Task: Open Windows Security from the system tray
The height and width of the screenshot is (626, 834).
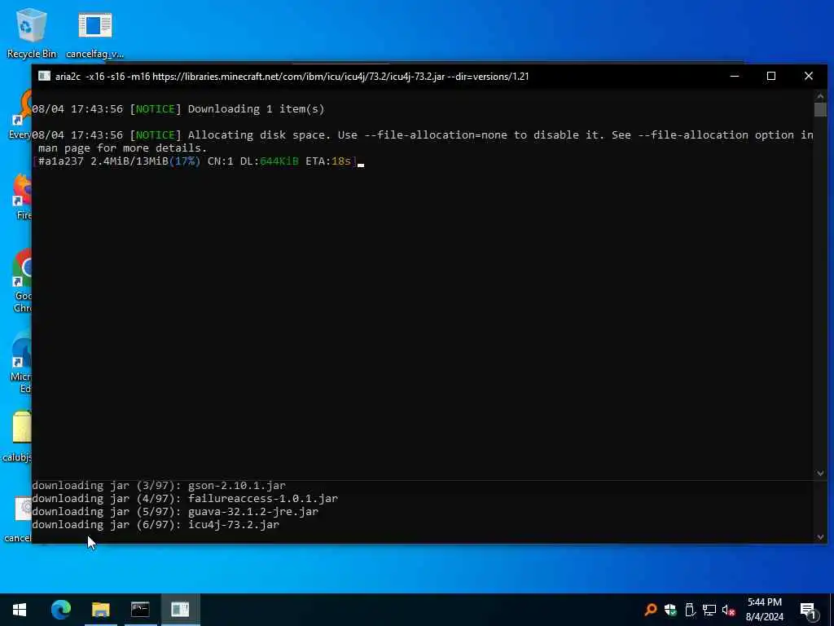Action: point(670,610)
